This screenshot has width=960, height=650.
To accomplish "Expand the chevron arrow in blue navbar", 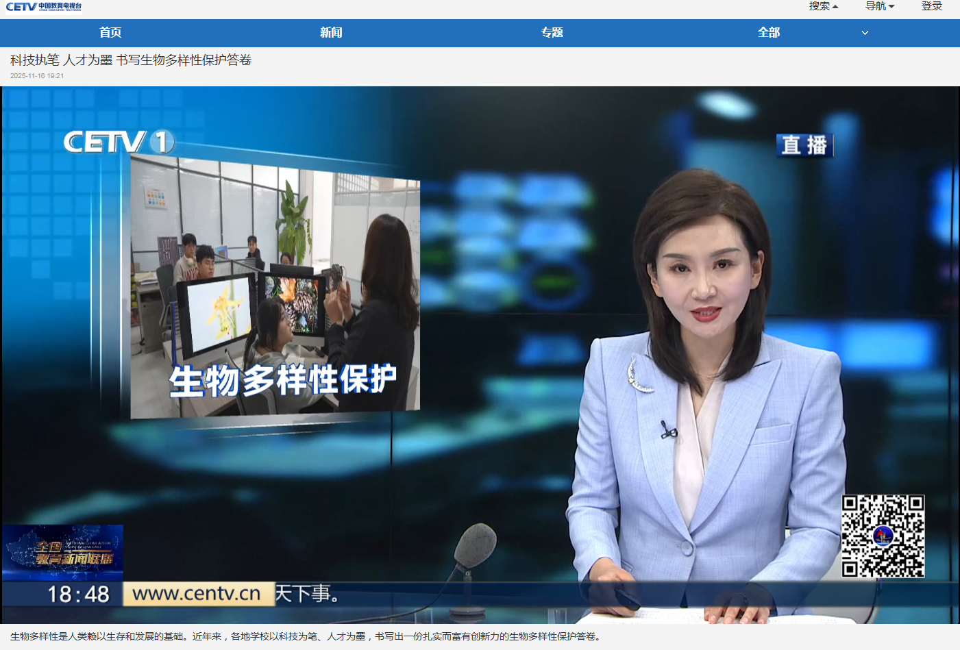I will pos(865,33).
